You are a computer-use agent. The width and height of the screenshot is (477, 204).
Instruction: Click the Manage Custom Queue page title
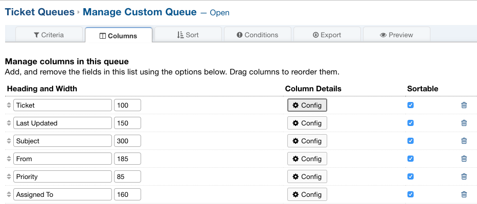point(140,12)
